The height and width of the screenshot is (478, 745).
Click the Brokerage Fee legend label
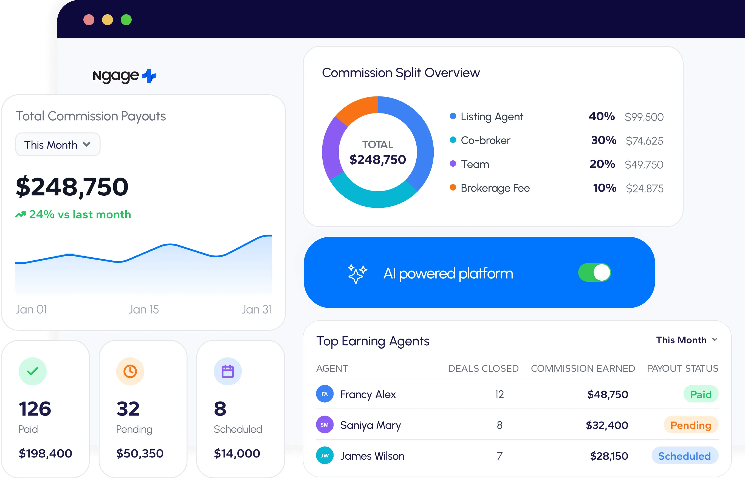click(495, 188)
